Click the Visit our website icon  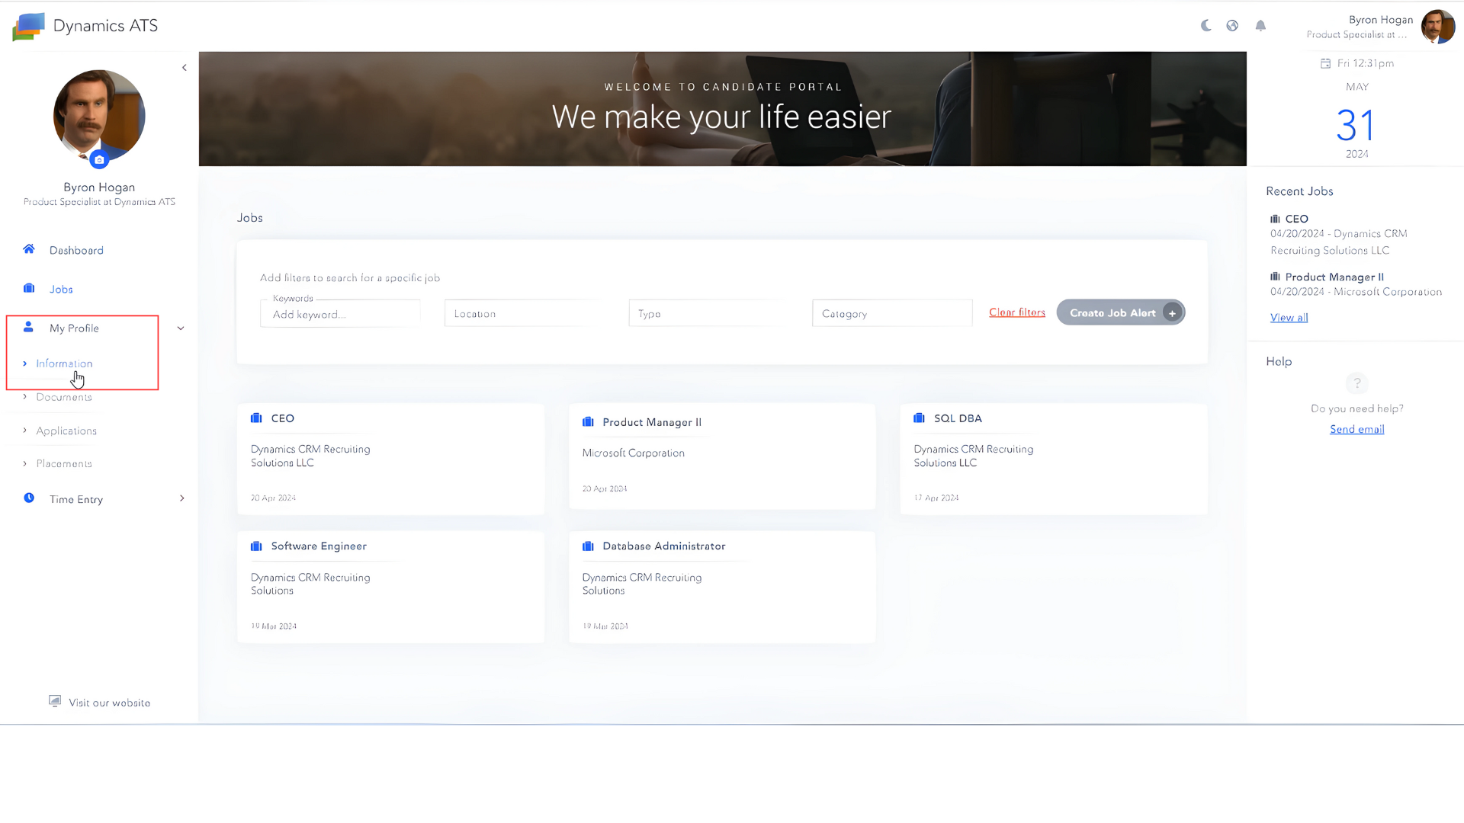[55, 701]
